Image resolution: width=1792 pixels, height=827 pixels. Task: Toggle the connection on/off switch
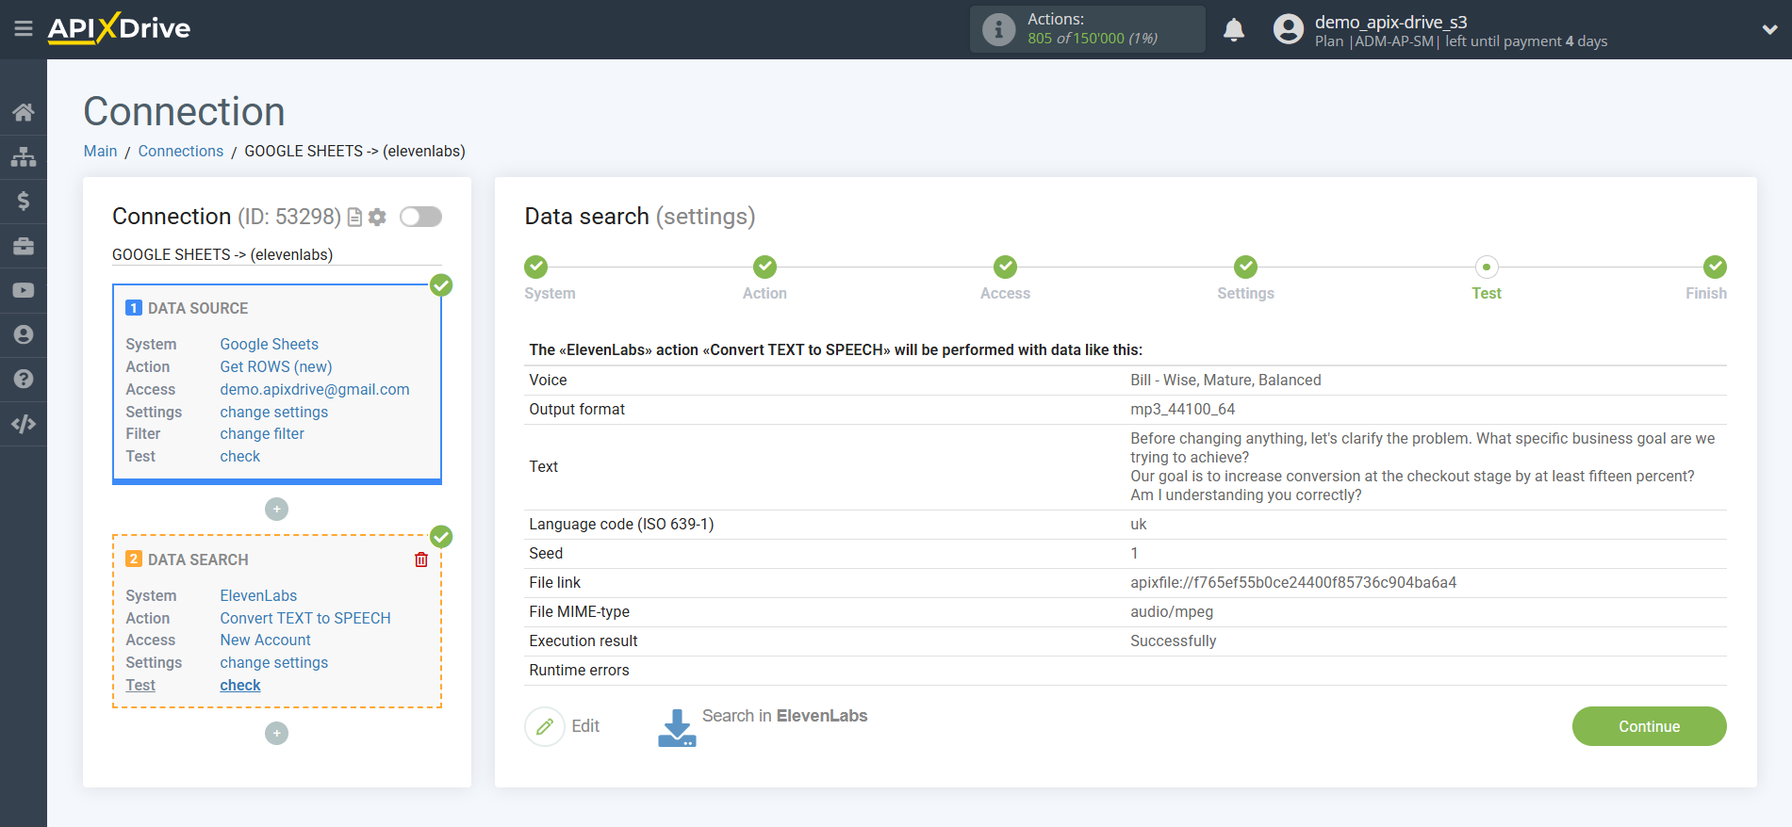tap(420, 217)
